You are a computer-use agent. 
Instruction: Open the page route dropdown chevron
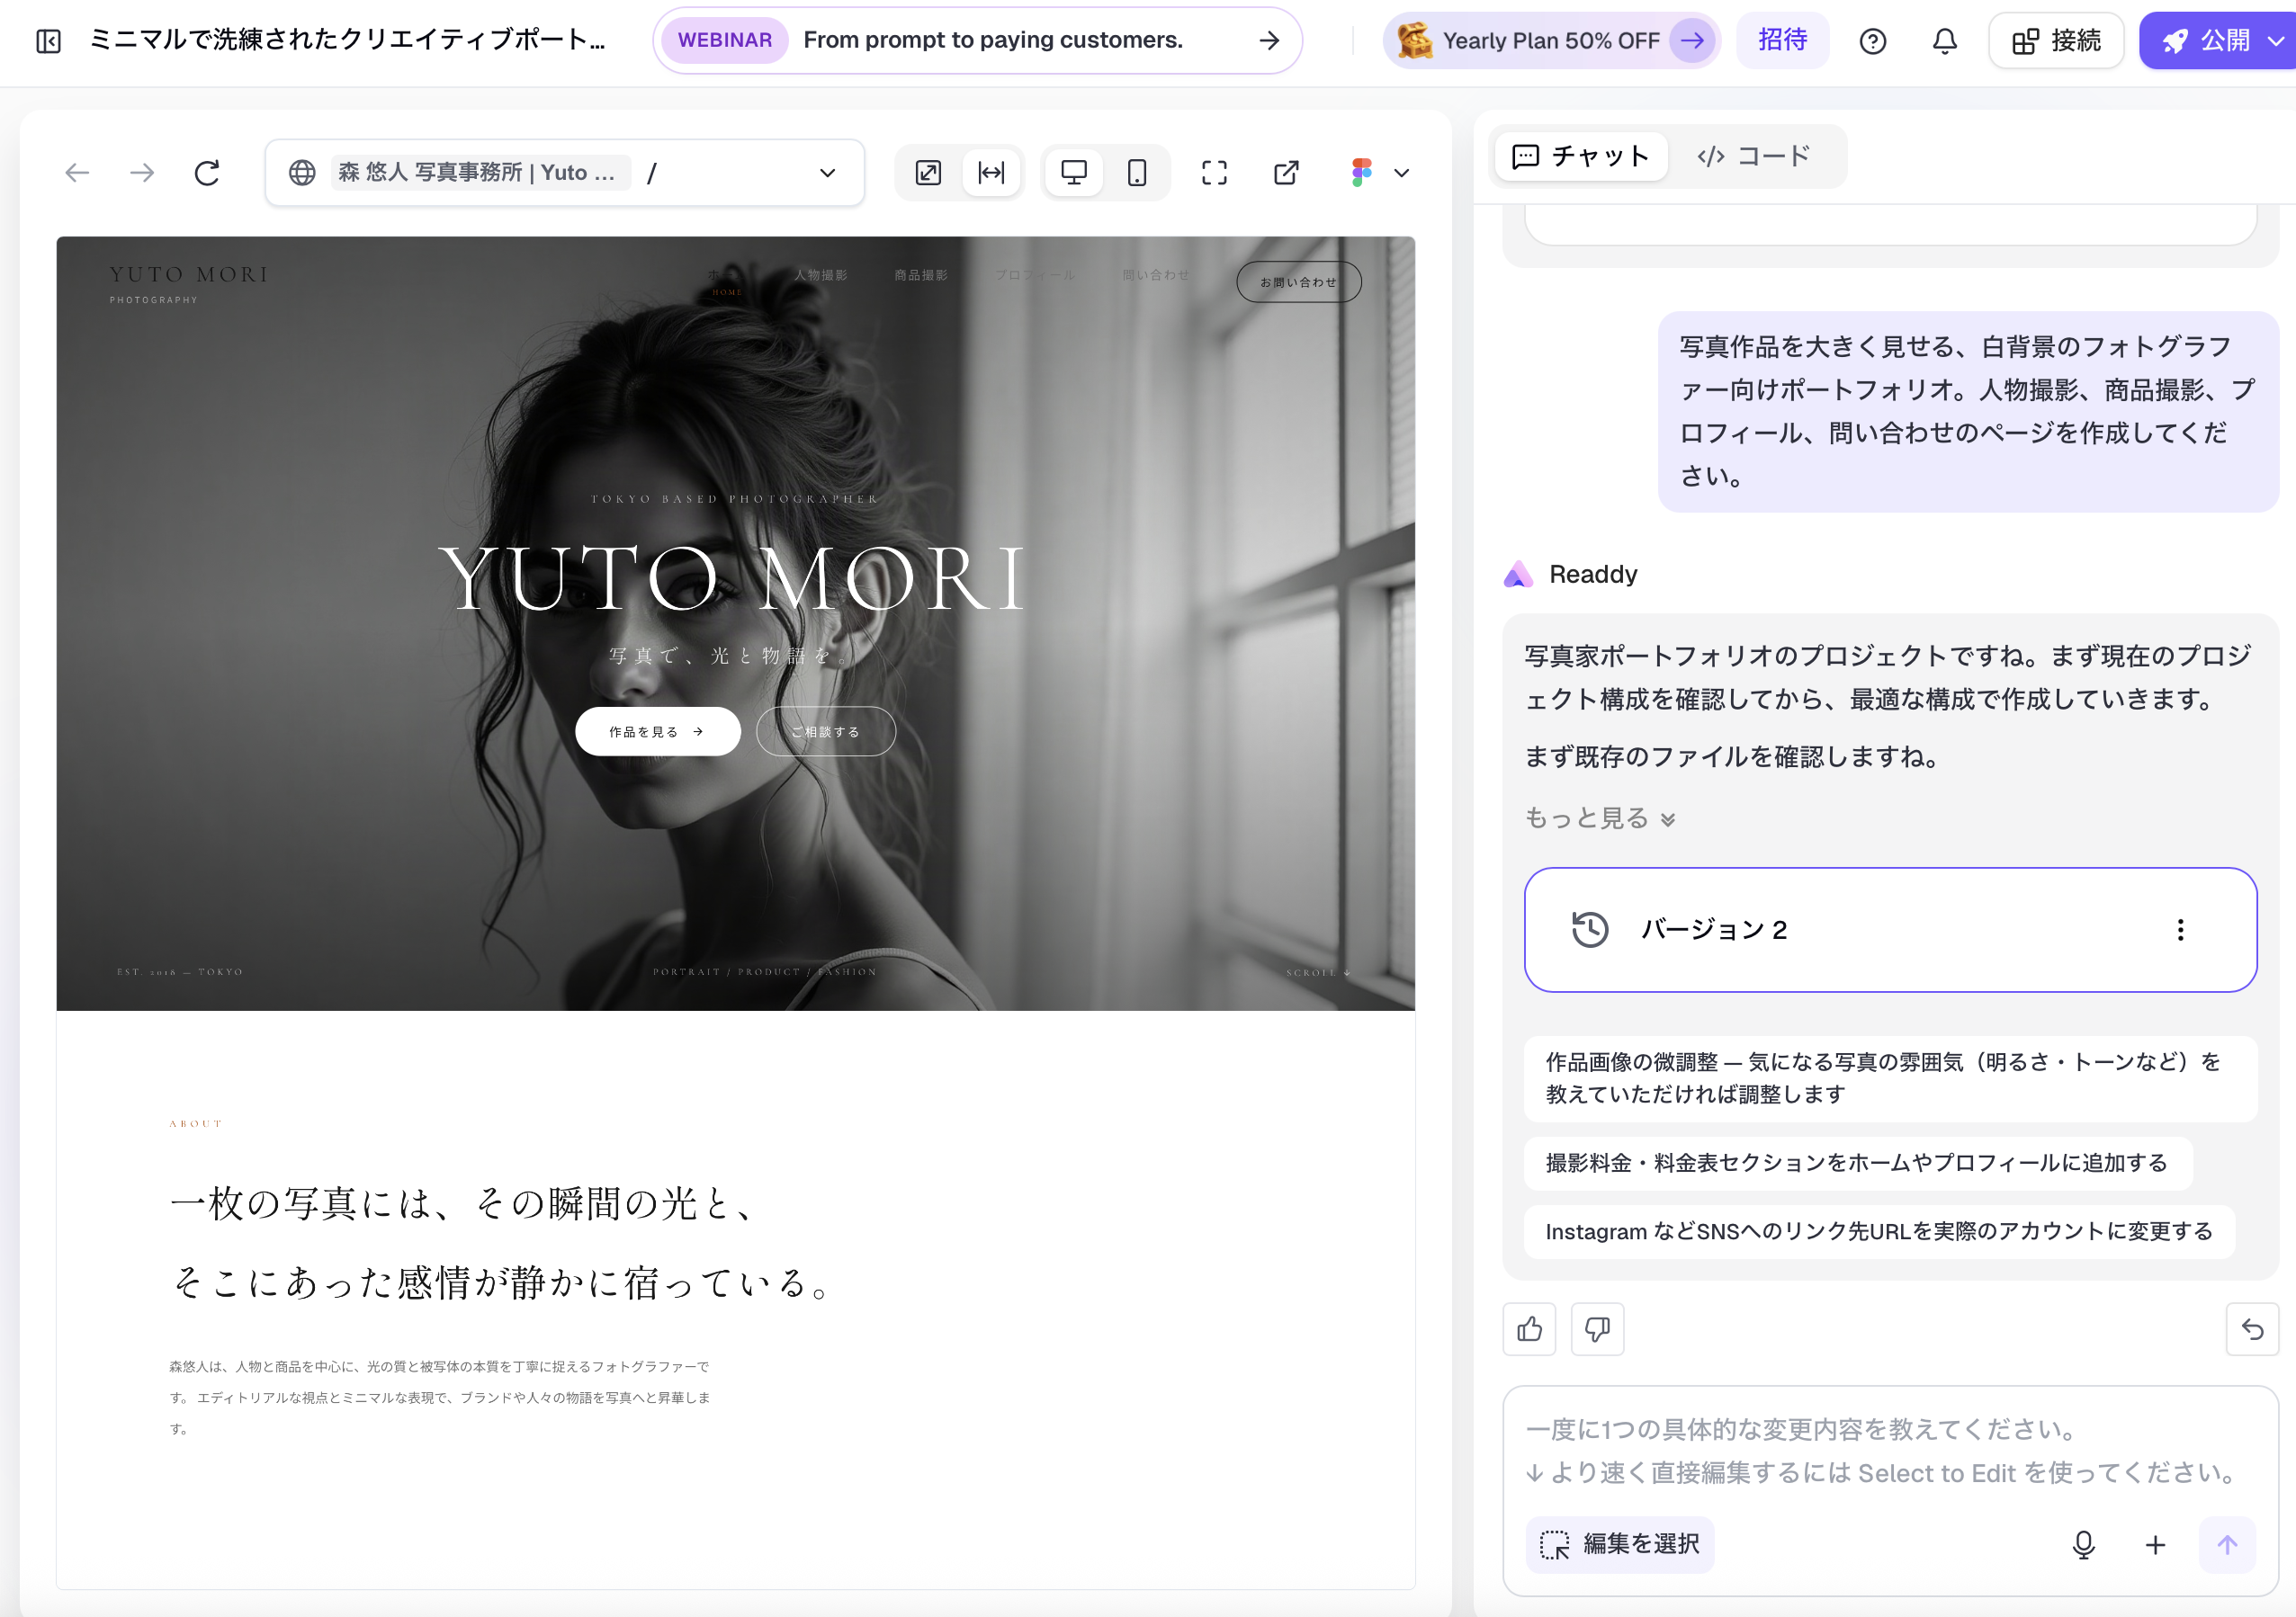(x=827, y=173)
